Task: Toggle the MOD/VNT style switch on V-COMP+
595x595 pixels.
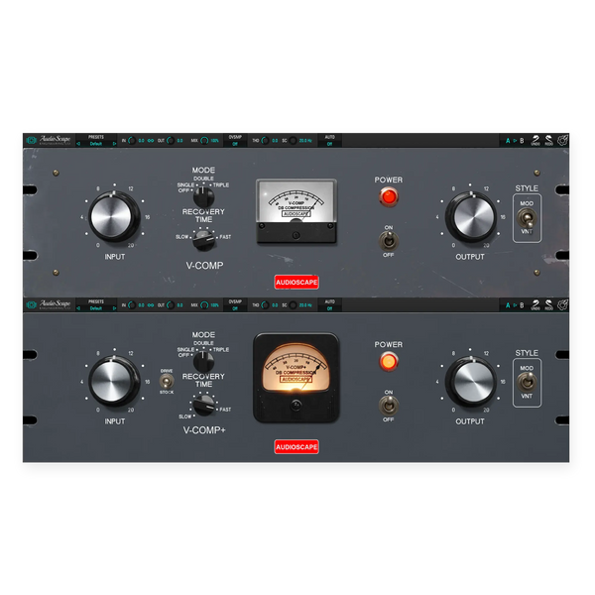Action: tap(527, 382)
